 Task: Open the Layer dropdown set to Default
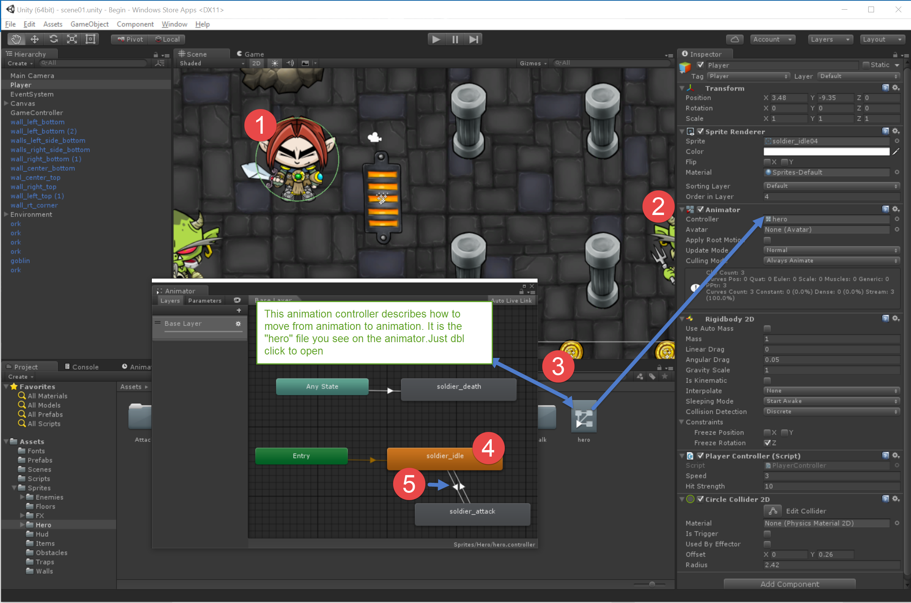tap(859, 76)
